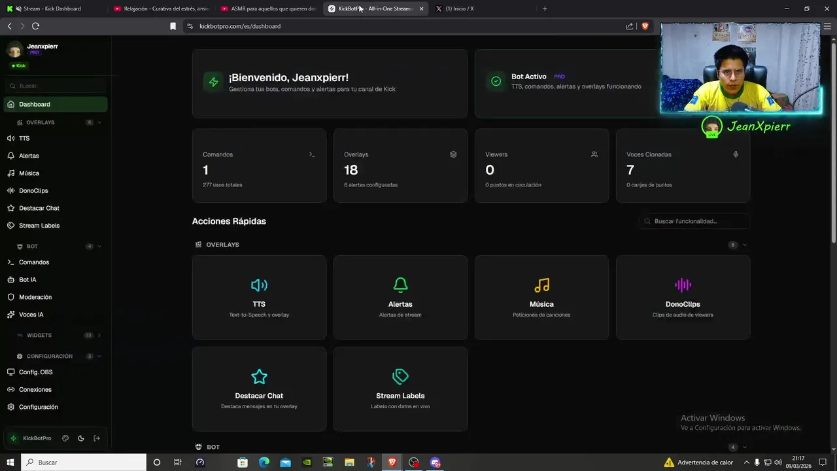Switch to the Relajación YouTube tab
The height and width of the screenshot is (471, 837).
pos(162,9)
